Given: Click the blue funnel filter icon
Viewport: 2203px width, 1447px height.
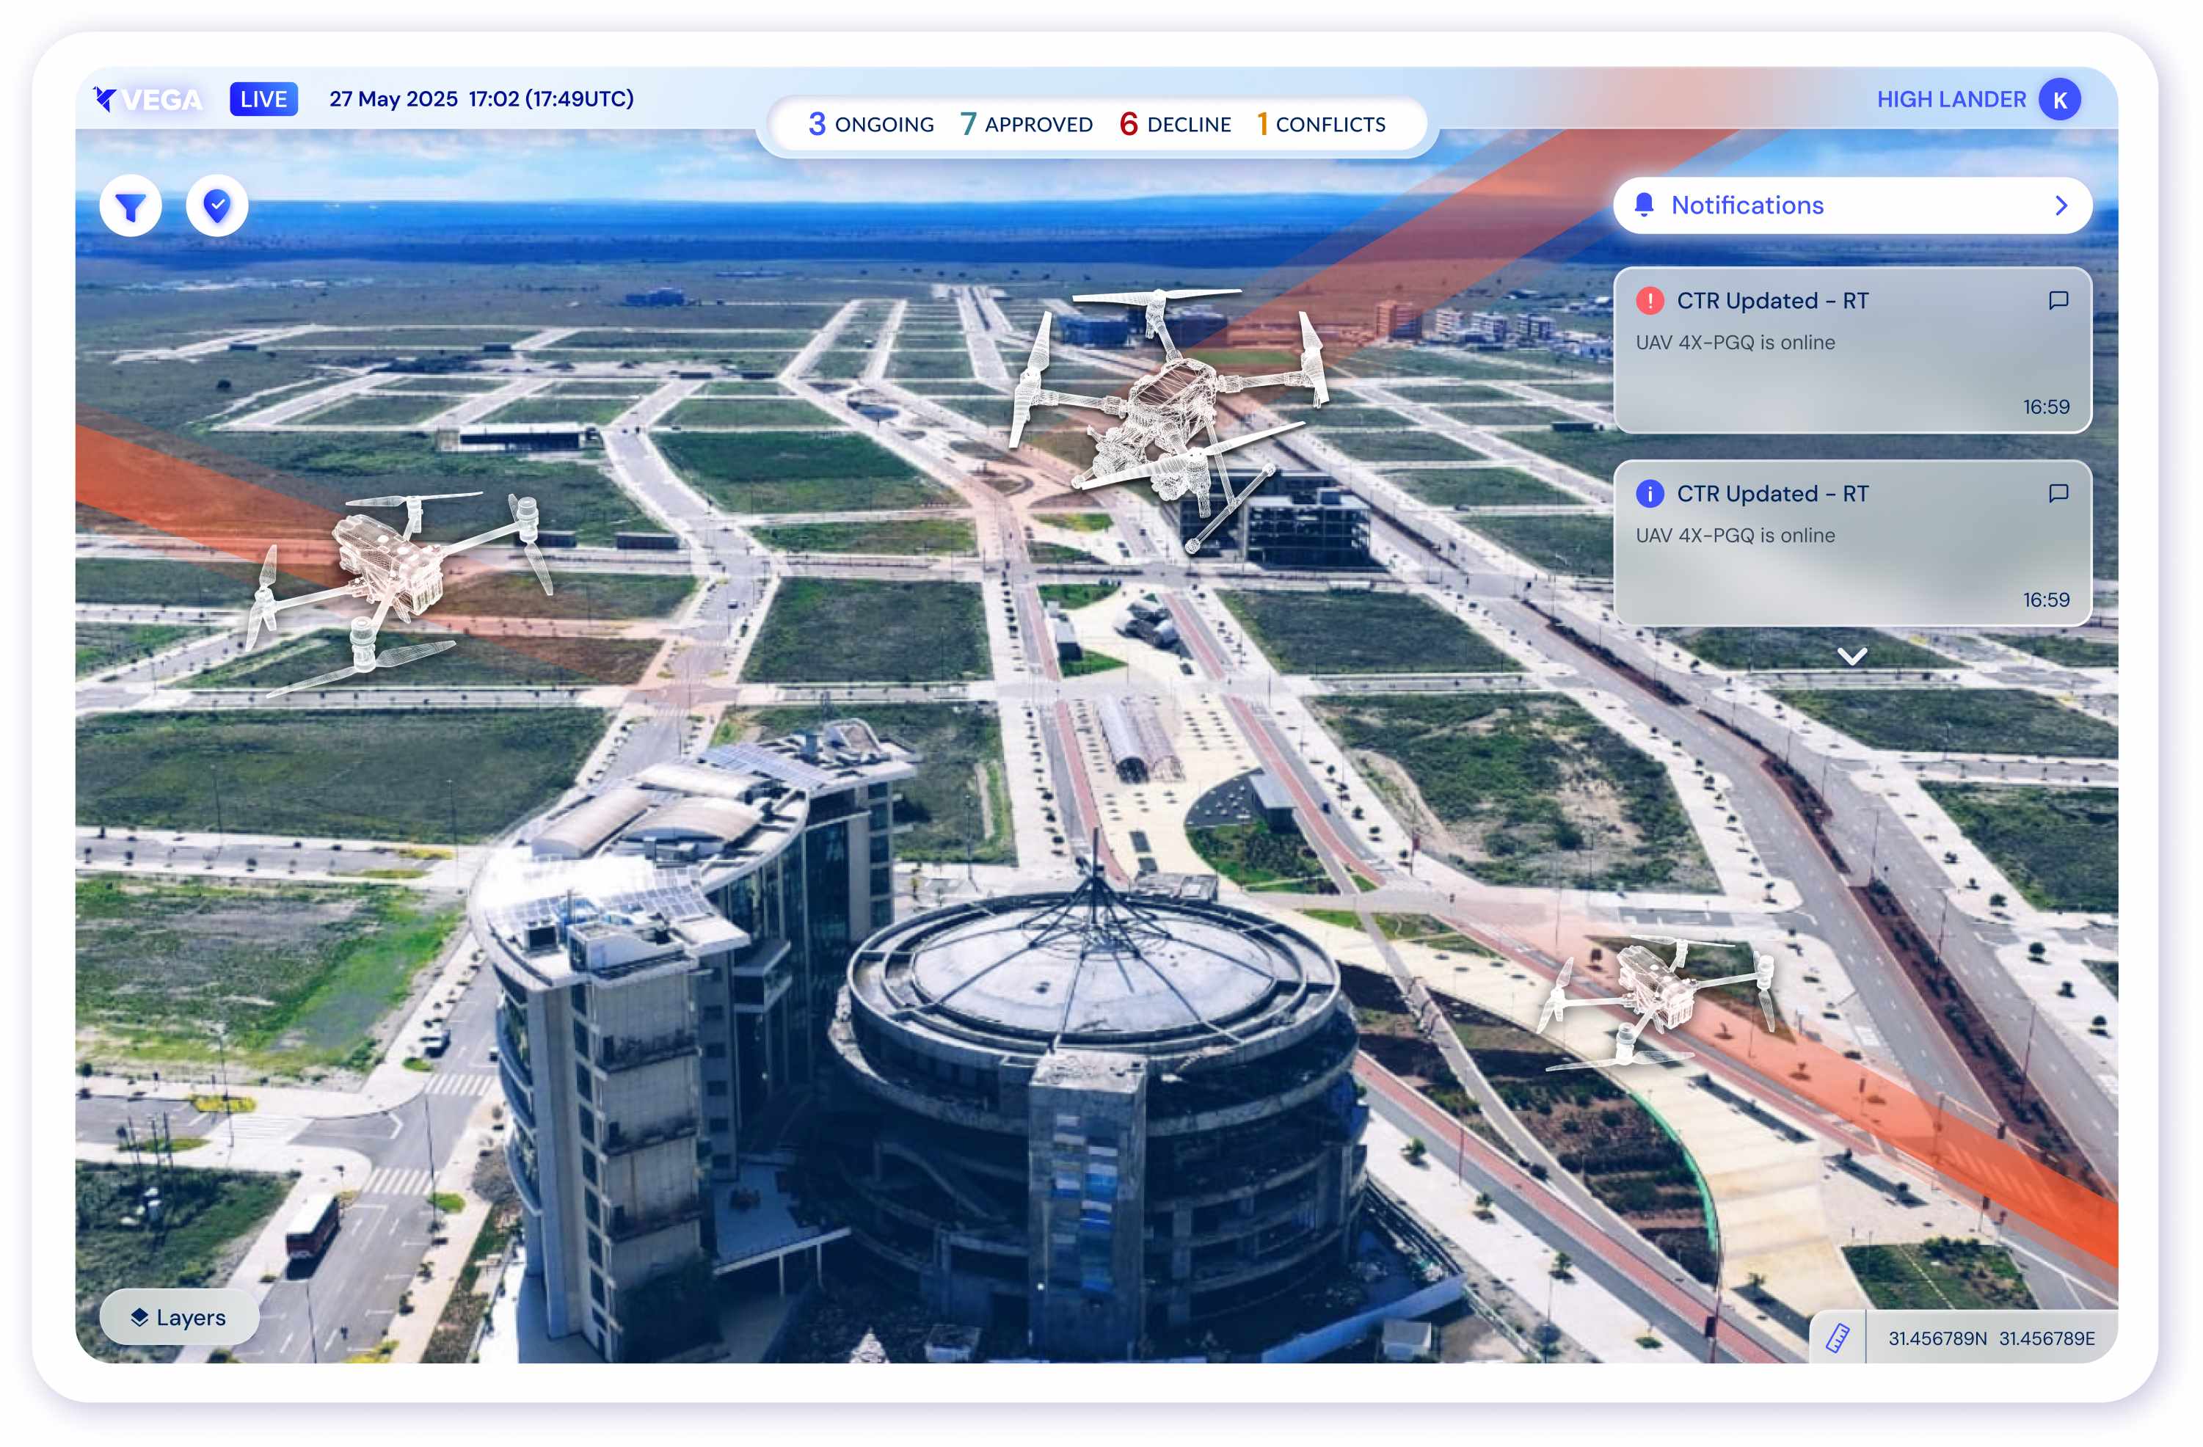Looking at the screenshot, I should (x=131, y=206).
